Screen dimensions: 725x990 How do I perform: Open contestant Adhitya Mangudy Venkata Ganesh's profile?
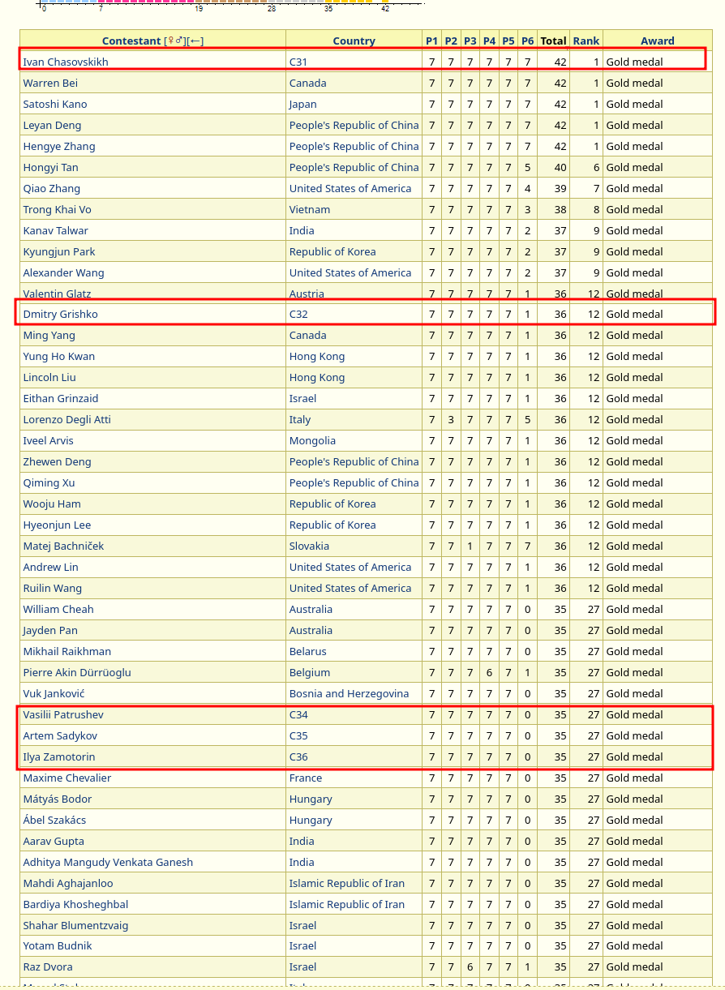tap(108, 862)
